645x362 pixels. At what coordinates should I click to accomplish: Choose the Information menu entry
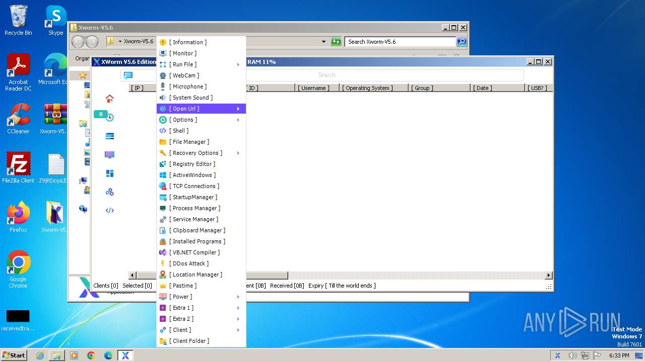tap(201, 42)
